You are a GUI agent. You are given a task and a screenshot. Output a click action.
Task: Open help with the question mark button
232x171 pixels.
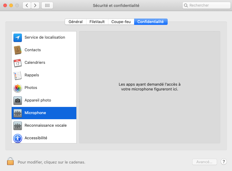point(224,162)
